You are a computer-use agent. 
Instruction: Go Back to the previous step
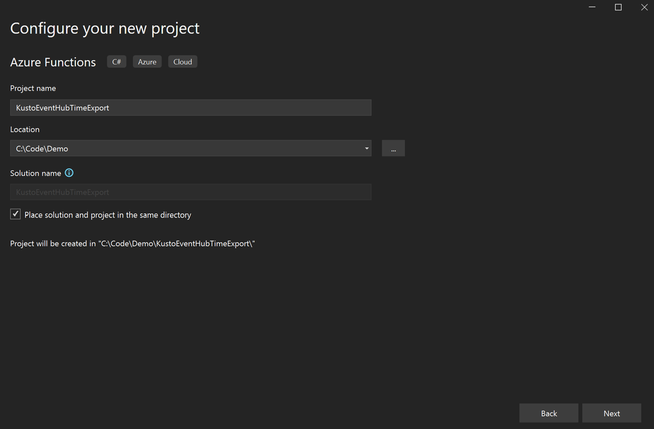[x=549, y=413]
